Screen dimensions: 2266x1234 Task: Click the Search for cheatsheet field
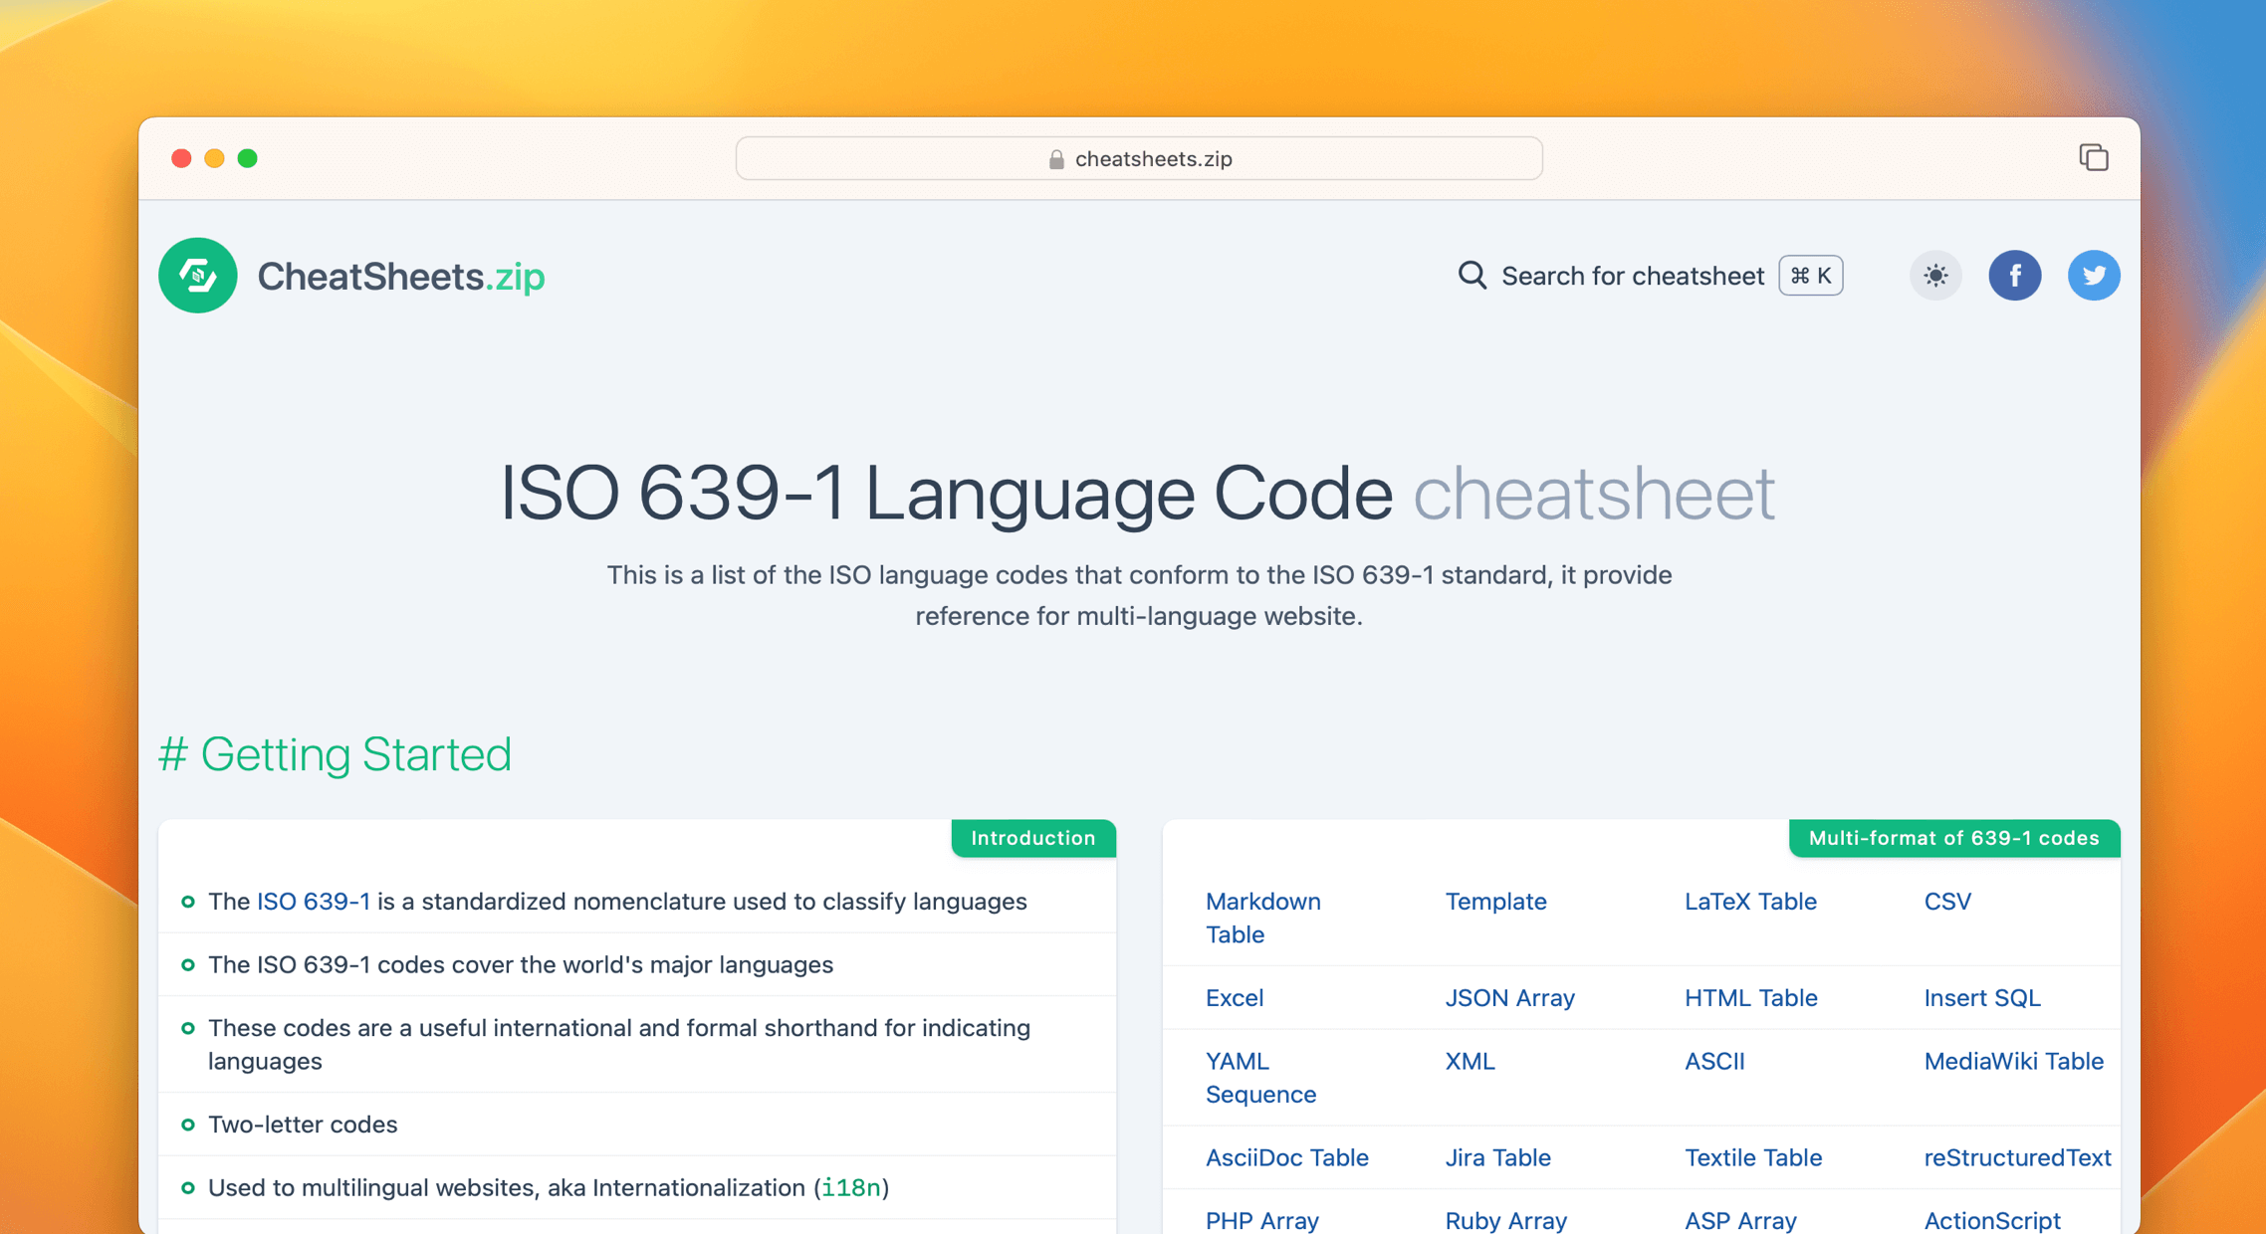pyautogui.click(x=1633, y=276)
